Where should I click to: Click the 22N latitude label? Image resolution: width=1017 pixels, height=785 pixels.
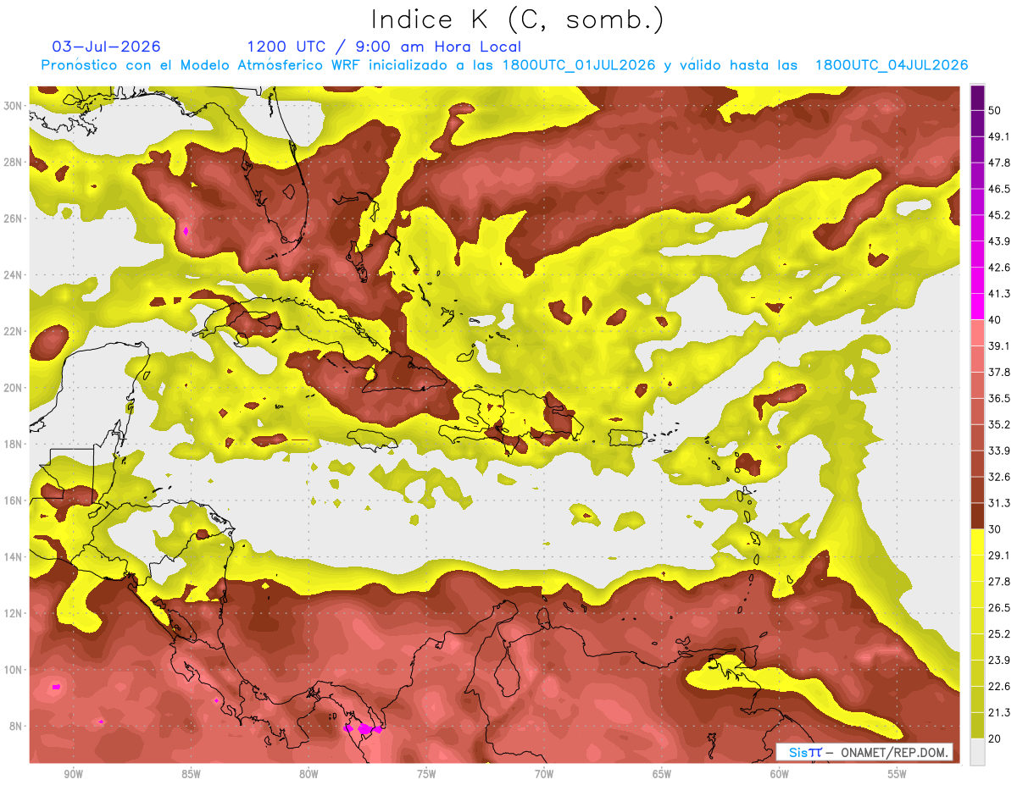point(14,331)
